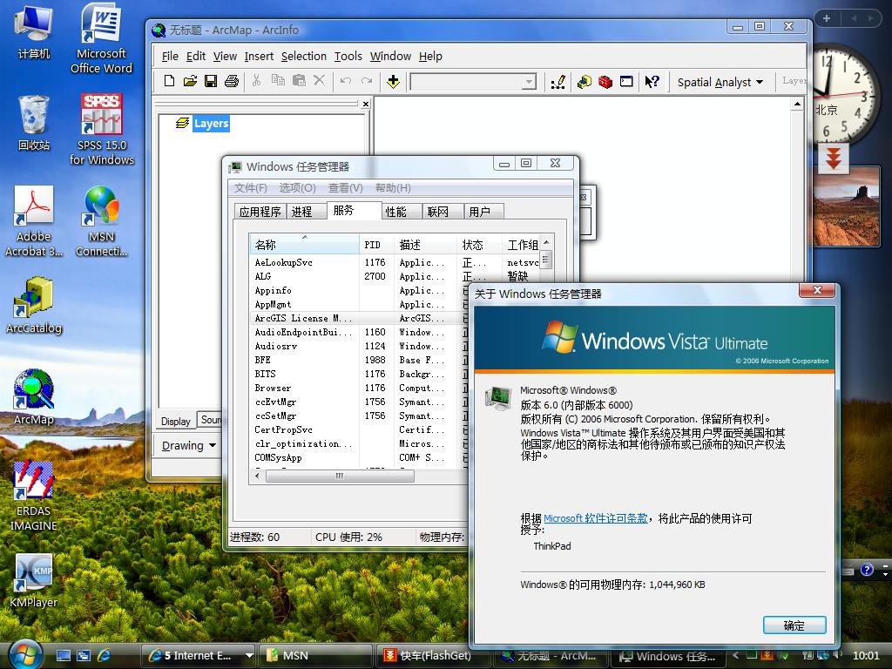Screen dimensions: 892x669
Task: Sort services by the PID column header
Action: coord(376,245)
